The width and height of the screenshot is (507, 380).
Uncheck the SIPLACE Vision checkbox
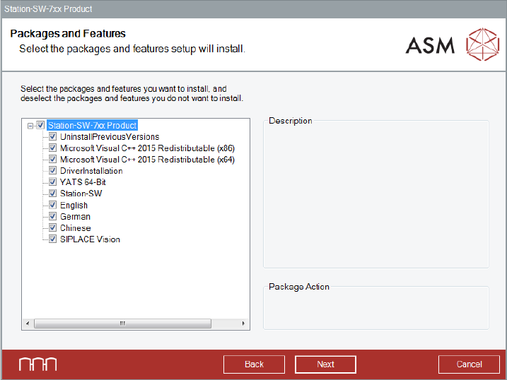[52, 239]
